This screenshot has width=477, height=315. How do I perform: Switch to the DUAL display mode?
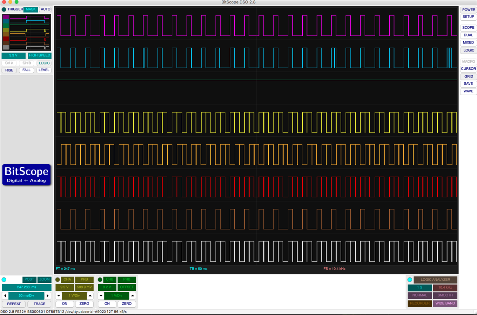tap(468, 35)
